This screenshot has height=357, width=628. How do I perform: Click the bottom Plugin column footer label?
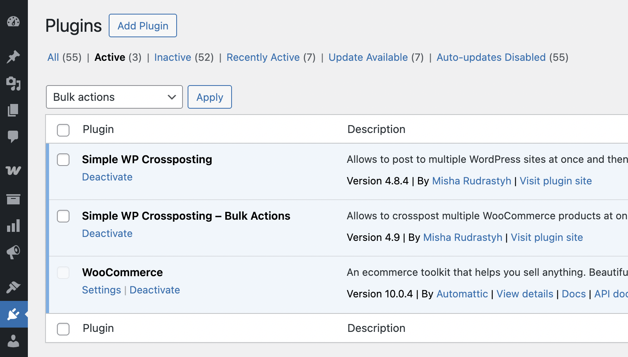tap(98, 328)
